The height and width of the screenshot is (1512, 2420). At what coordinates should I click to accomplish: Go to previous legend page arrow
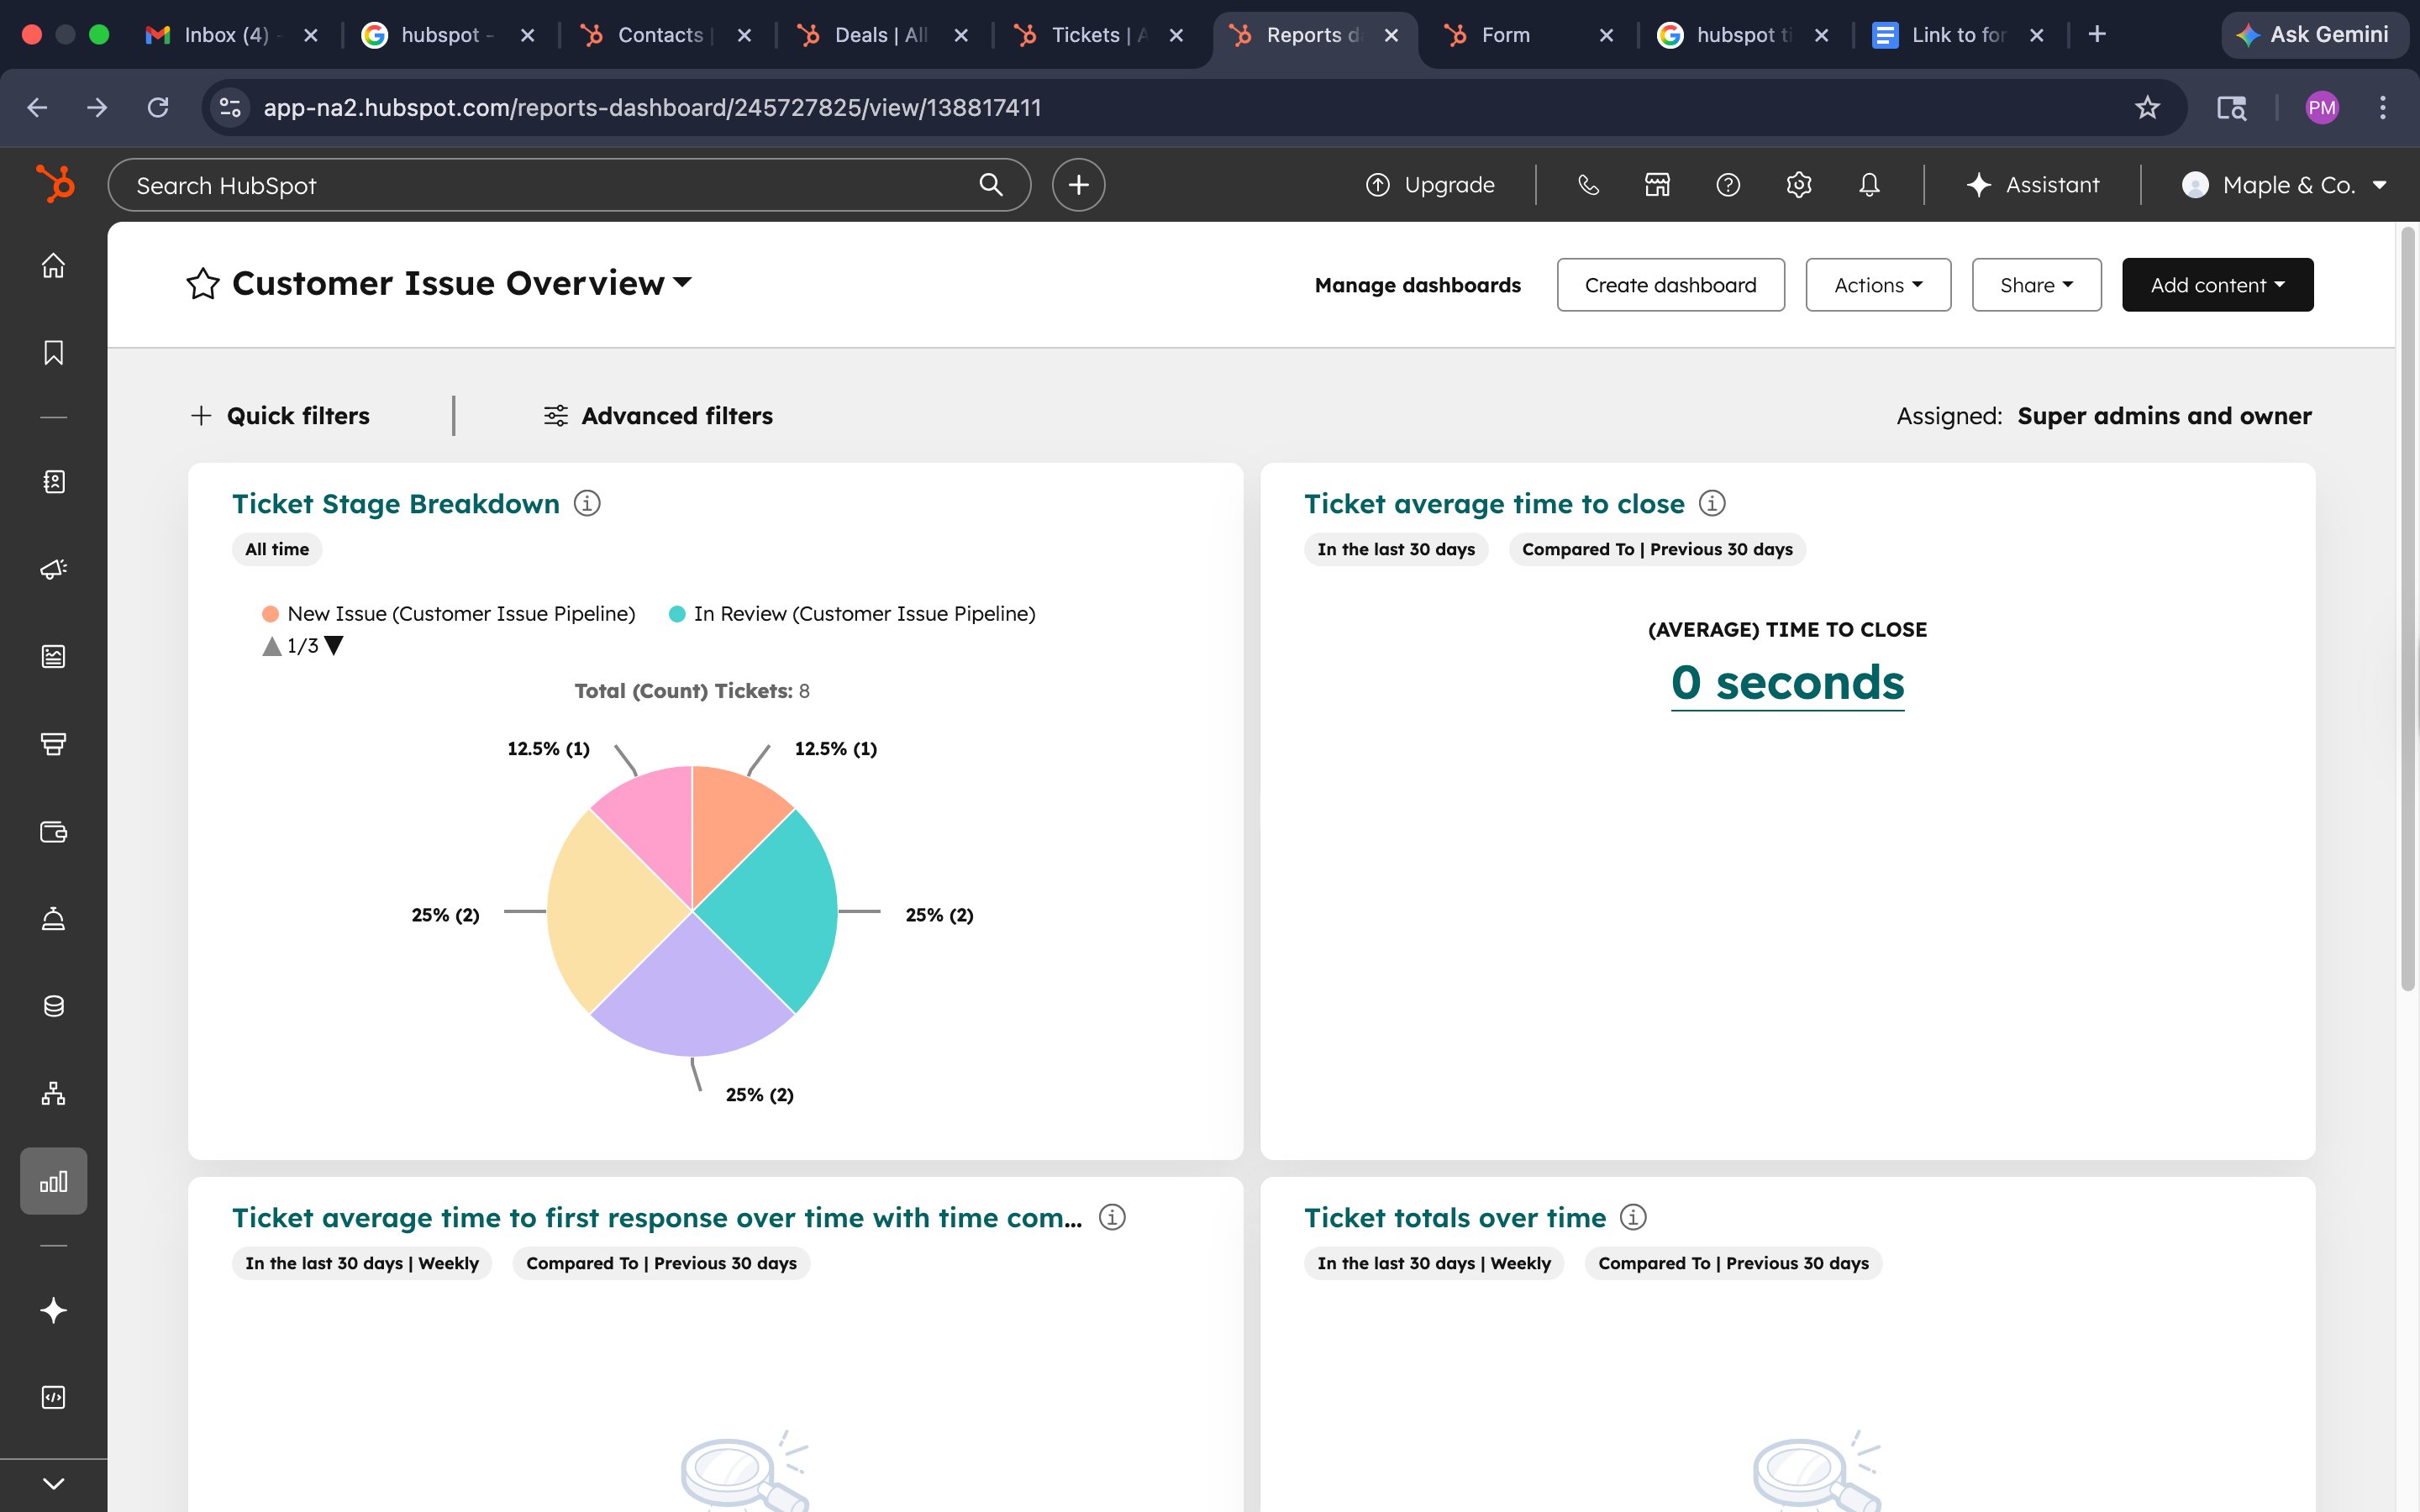[x=271, y=646]
